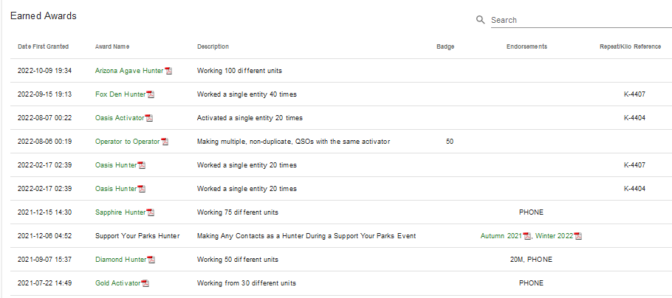Open the Arizona Agave Hunter PDF icon
This screenshot has height=298, width=672.
[x=168, y=71]
